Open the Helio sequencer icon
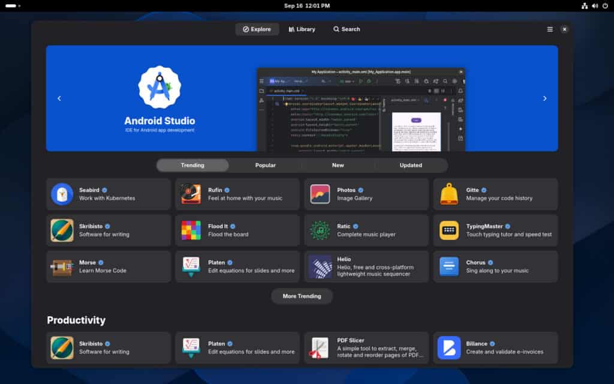 [x=320, y=267]
